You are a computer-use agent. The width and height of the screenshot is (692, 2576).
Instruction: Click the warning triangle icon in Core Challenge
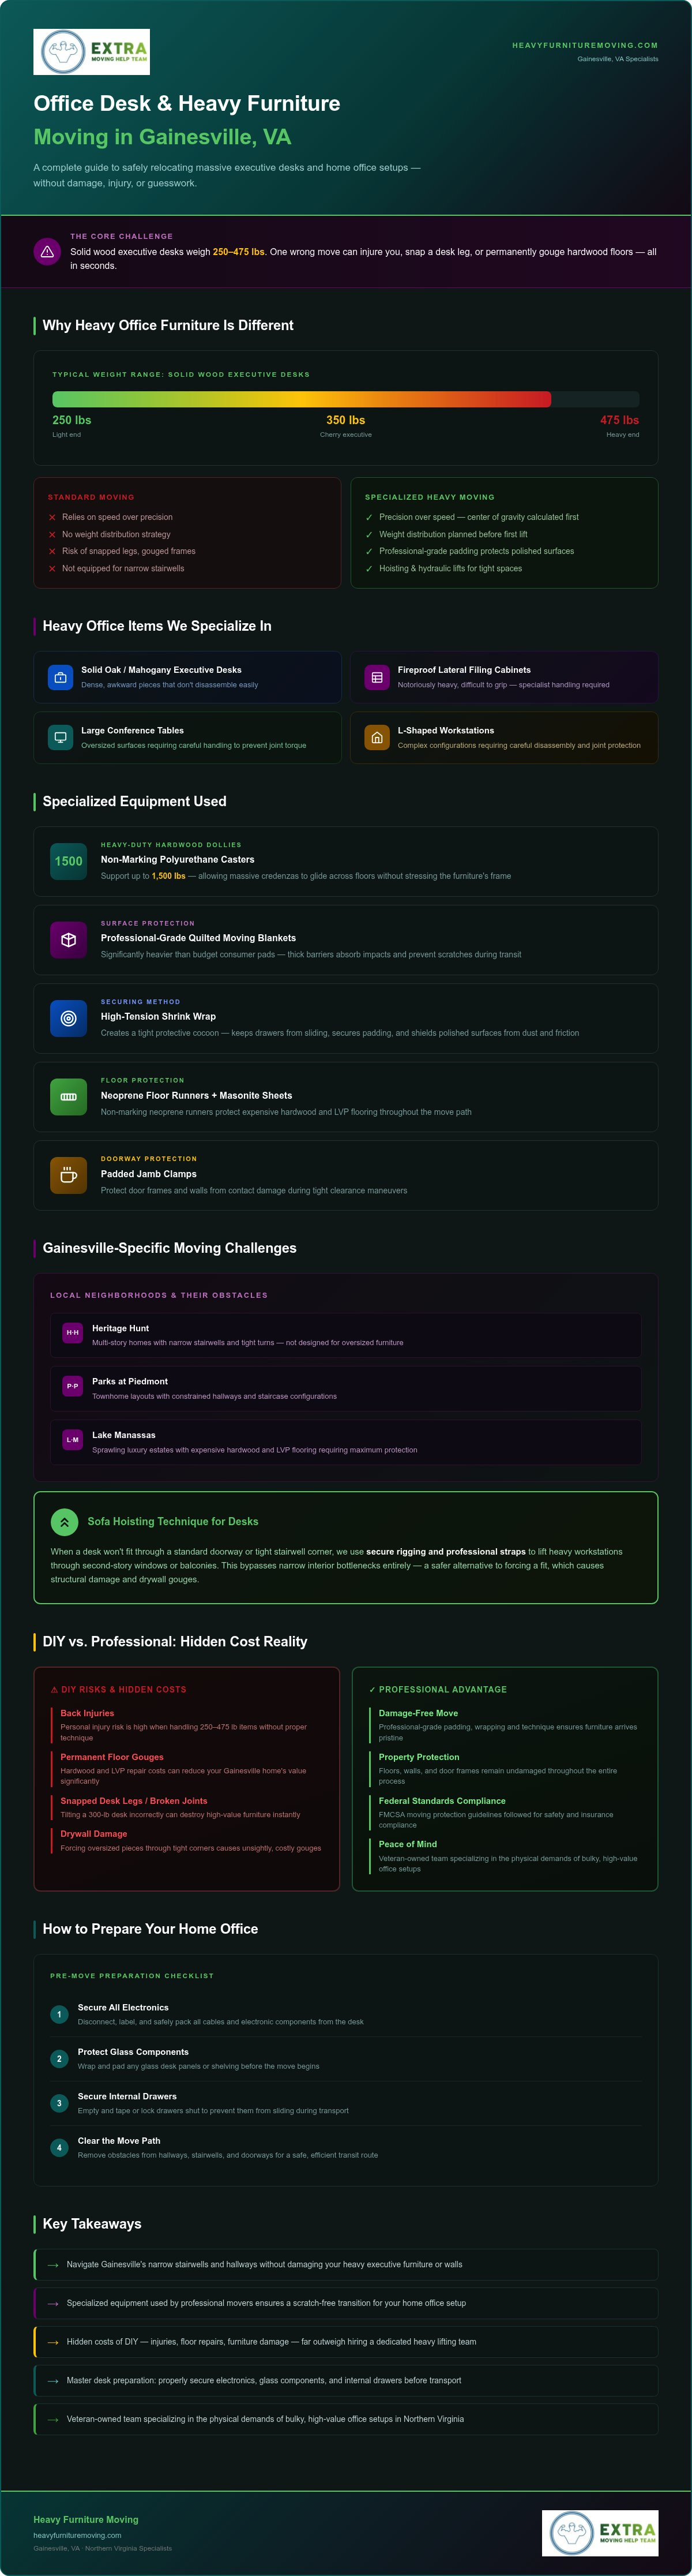click(47, 252)
